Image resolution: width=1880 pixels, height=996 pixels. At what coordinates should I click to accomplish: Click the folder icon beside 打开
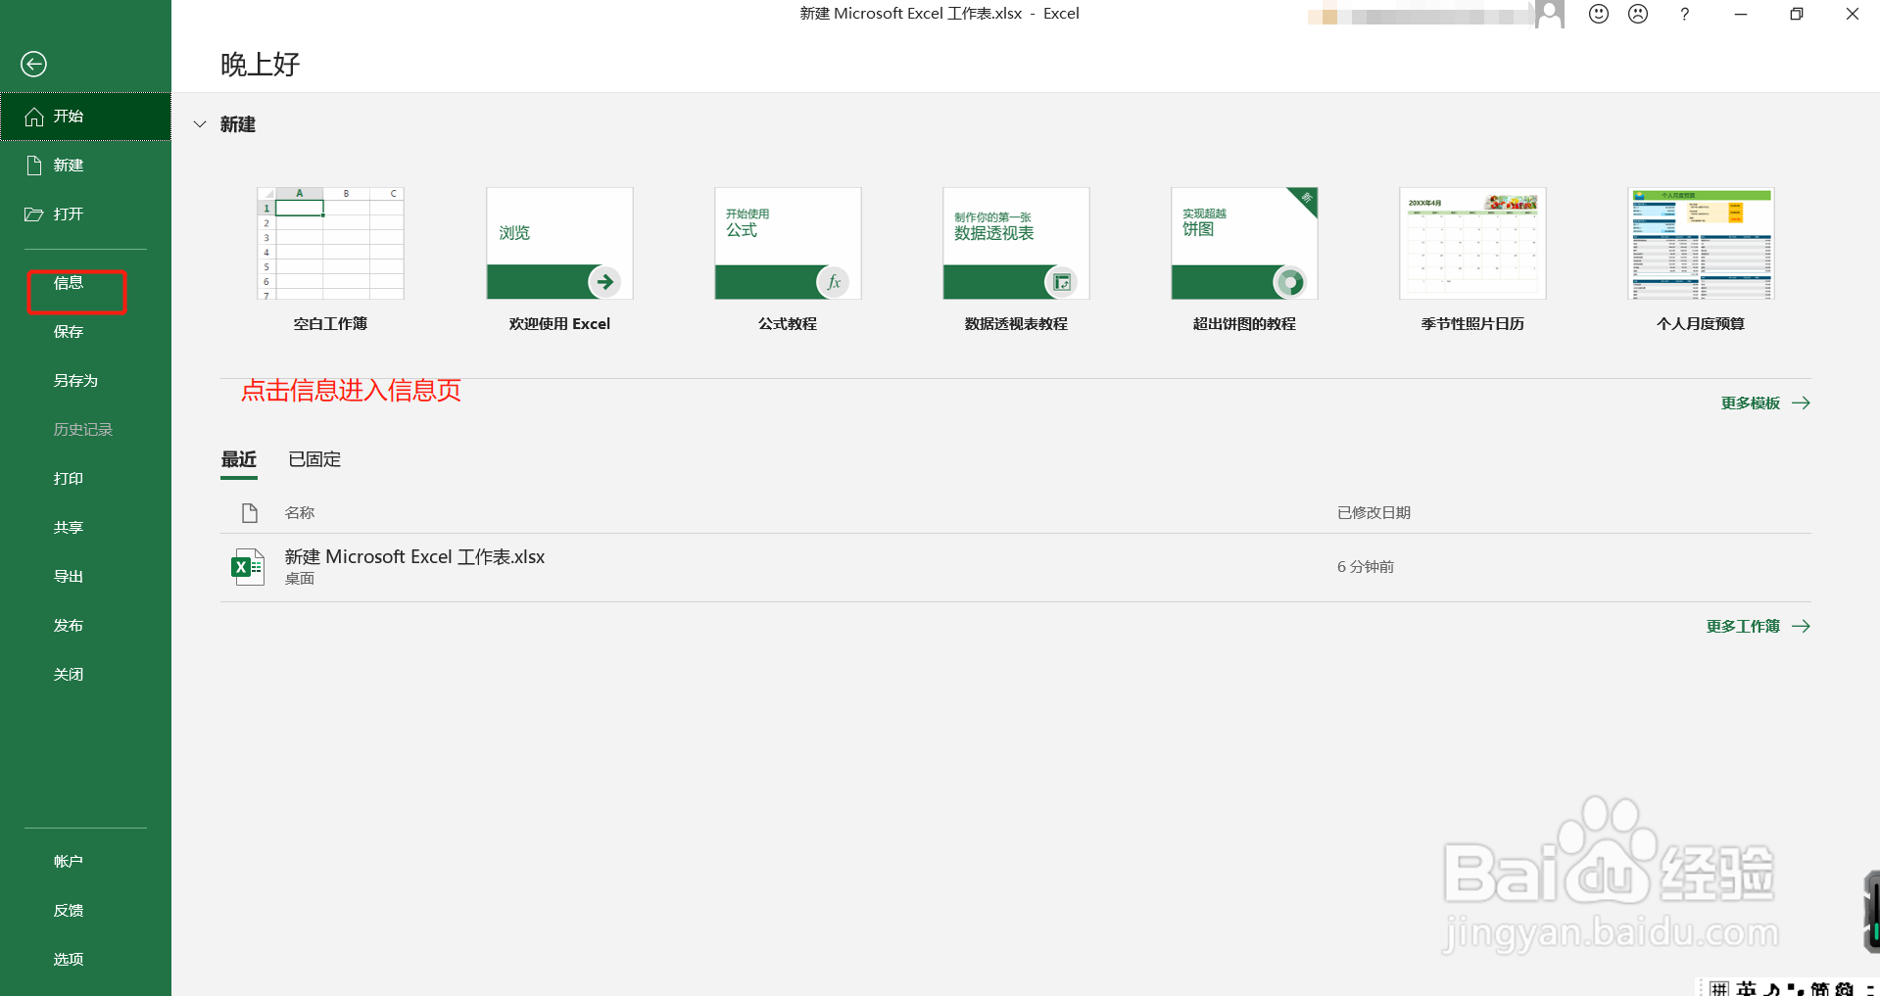(34, 214)
